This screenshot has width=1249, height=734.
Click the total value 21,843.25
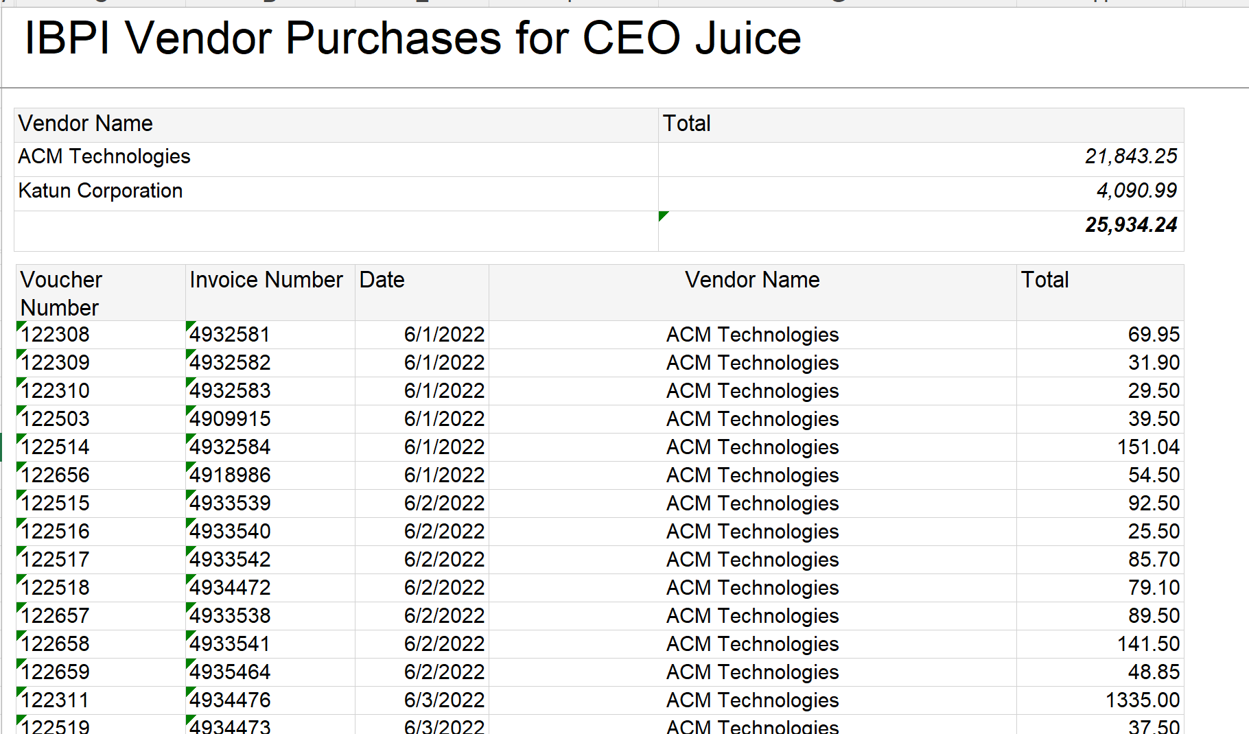click(x=1131, y=156)
